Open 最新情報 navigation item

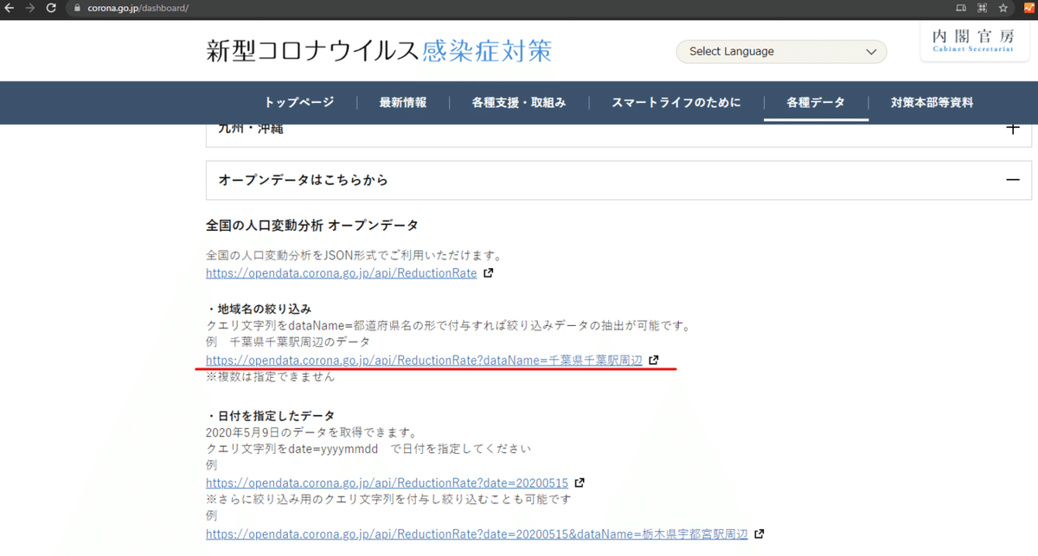coord(403,102)
